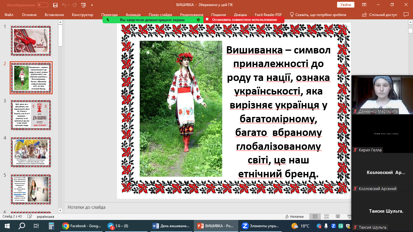
Task: Click the Zoom tray icon
Action: (x=333, y=226)
